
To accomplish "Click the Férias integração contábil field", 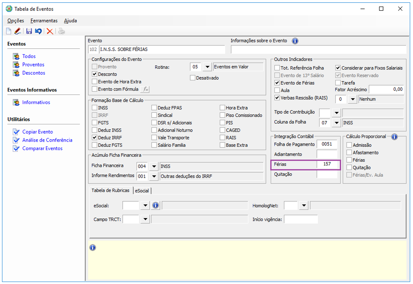I will tap(327, 164).
